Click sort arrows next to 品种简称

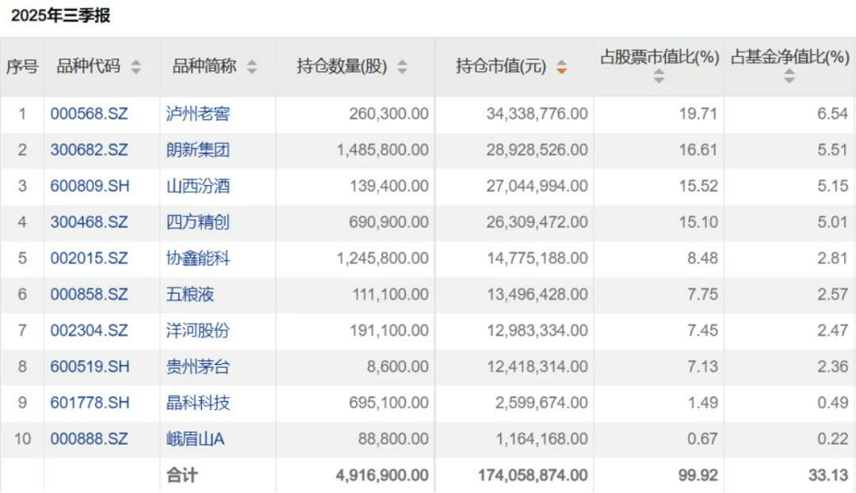(x=252, y=67)
